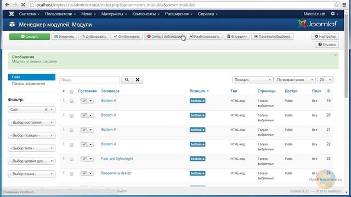Click the bottom-a position badge for ID 19
Image resolution: width=351 pixels, height=197 pixels.
pyautogui.click(x=197, y=101)
